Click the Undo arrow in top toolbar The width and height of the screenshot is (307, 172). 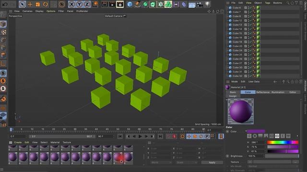[x=5, y=4]
